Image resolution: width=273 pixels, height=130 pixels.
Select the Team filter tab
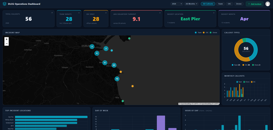(220, 4)
